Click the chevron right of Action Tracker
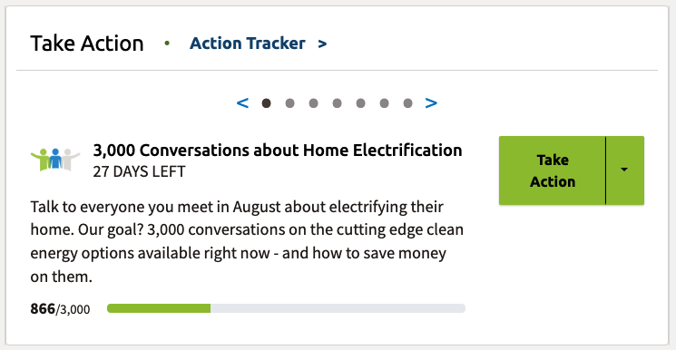676x350 pixels. 322,44
